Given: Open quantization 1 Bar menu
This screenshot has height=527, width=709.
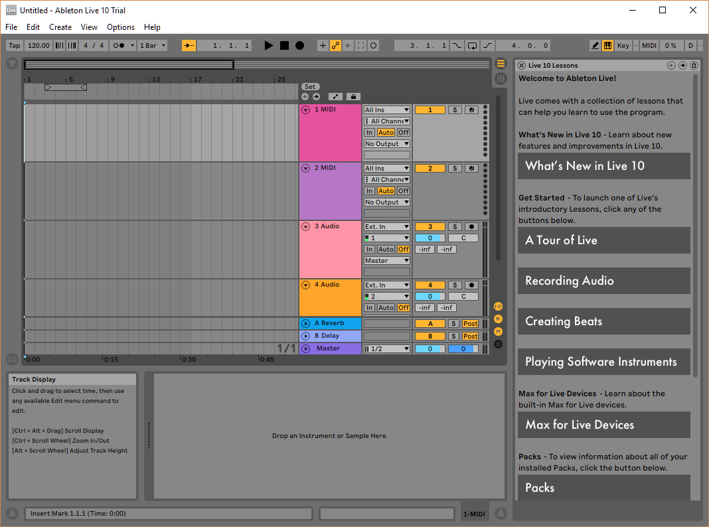Looking at the screenshot, I should point(153,46).
